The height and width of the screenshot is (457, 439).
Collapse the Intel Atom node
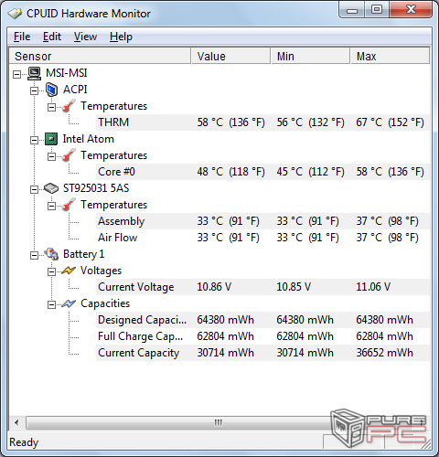click(35, 140)
